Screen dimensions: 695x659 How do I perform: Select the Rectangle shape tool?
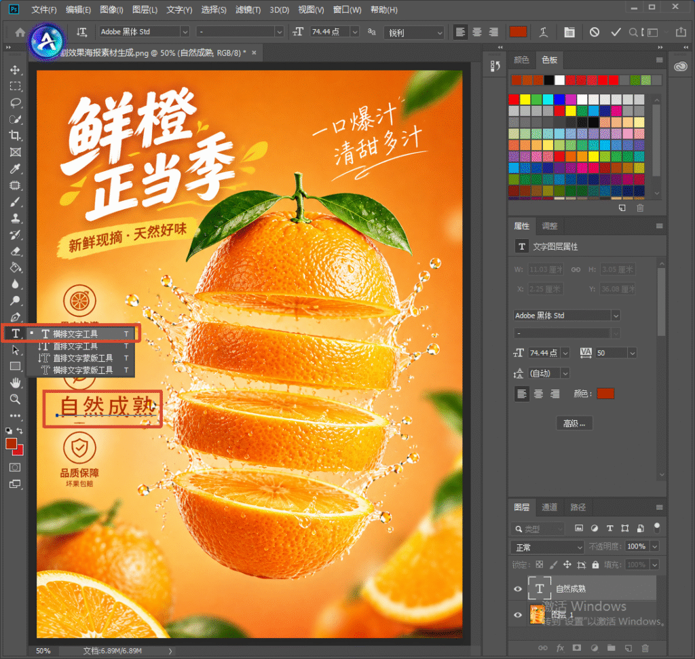pos(15,366)
